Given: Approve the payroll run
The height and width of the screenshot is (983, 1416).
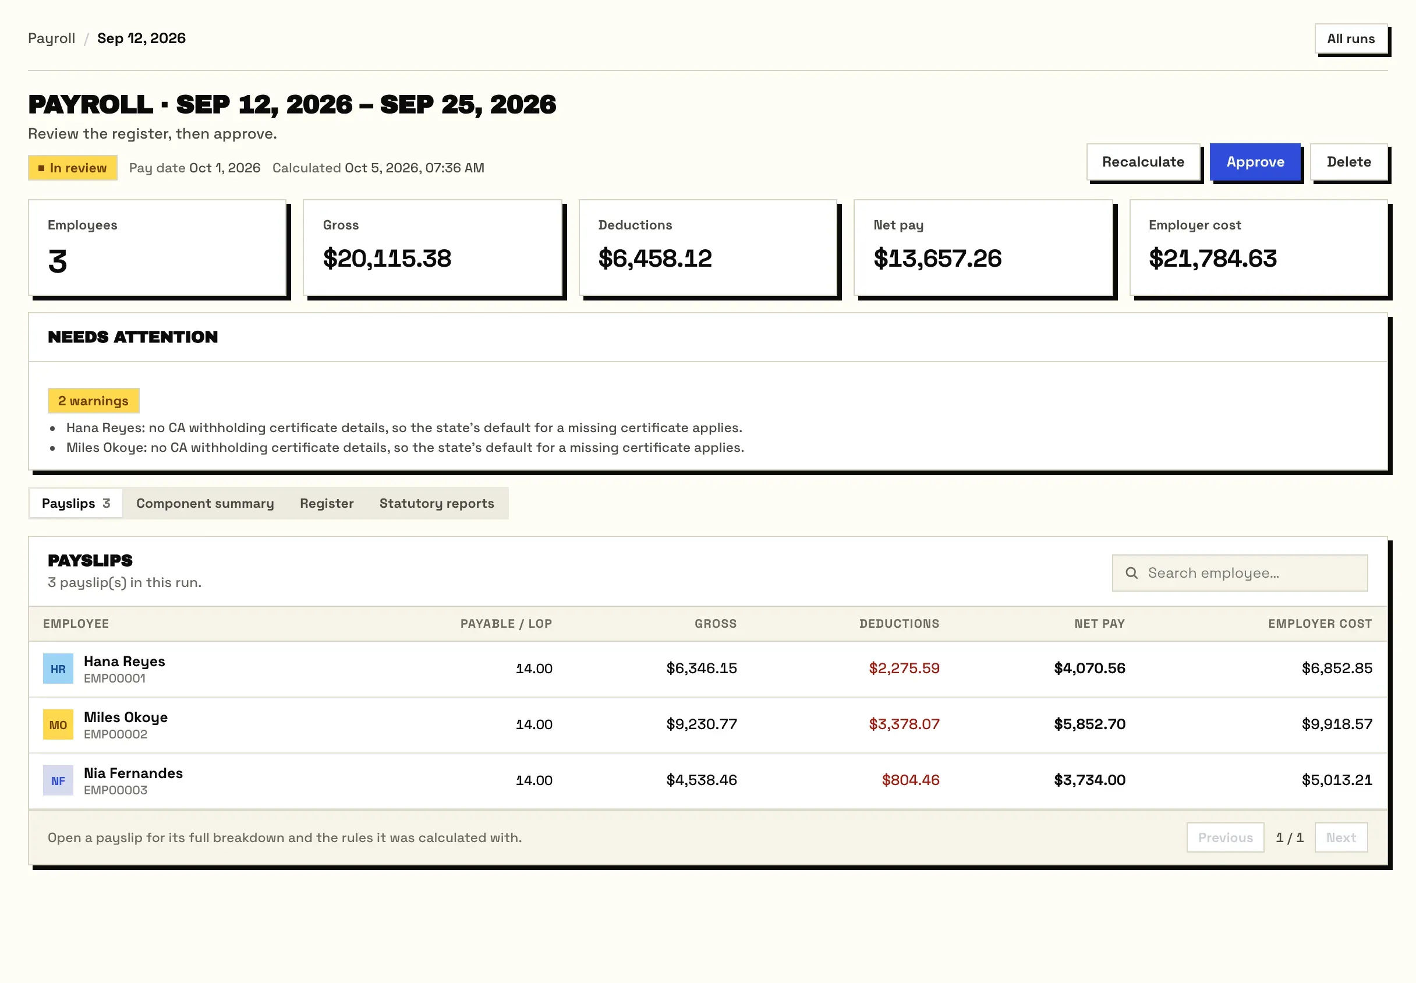Looking at the screenshot, I should coord(1255,162).
